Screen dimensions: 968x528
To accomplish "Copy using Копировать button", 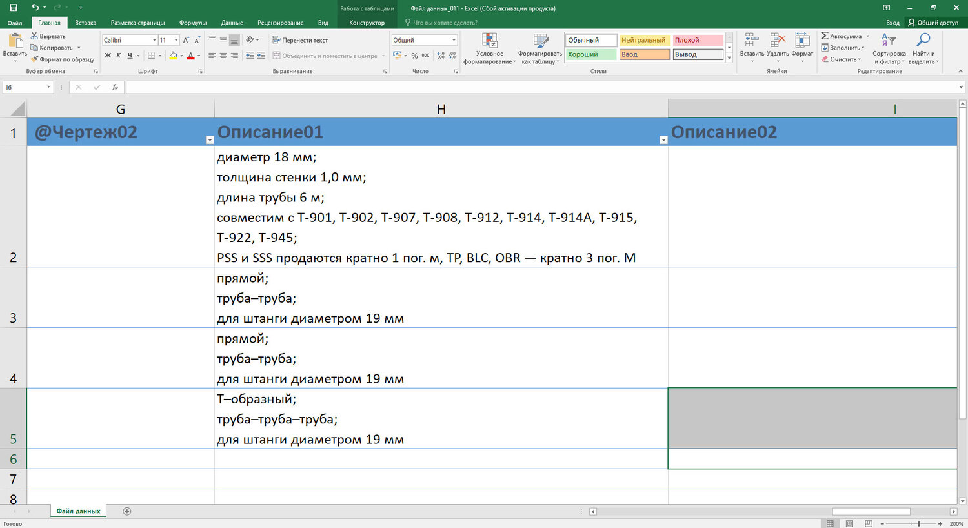I will 52,48.
